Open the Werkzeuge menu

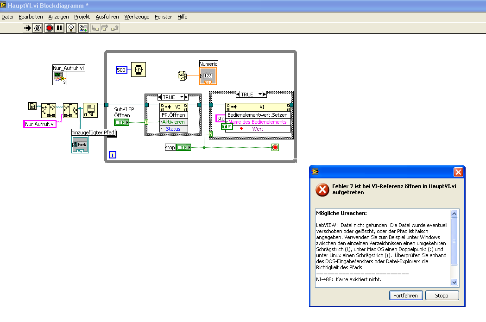tap(137, 17)
